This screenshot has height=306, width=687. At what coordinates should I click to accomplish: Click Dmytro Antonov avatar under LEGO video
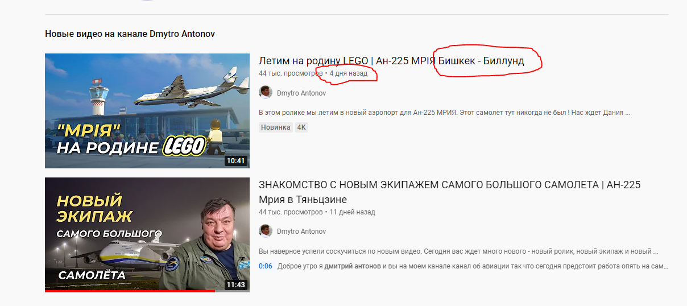coord(266,92)
